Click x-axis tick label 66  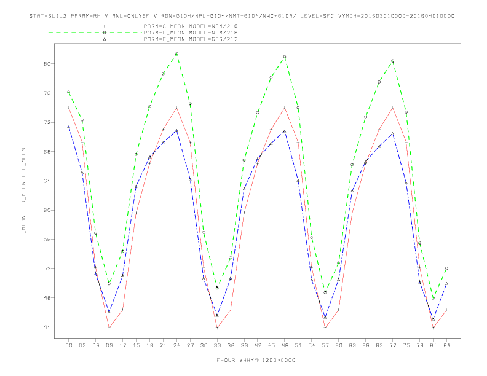[366, 345]
